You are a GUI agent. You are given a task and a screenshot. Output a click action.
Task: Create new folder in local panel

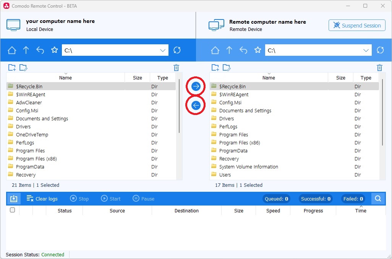[12, 68]
